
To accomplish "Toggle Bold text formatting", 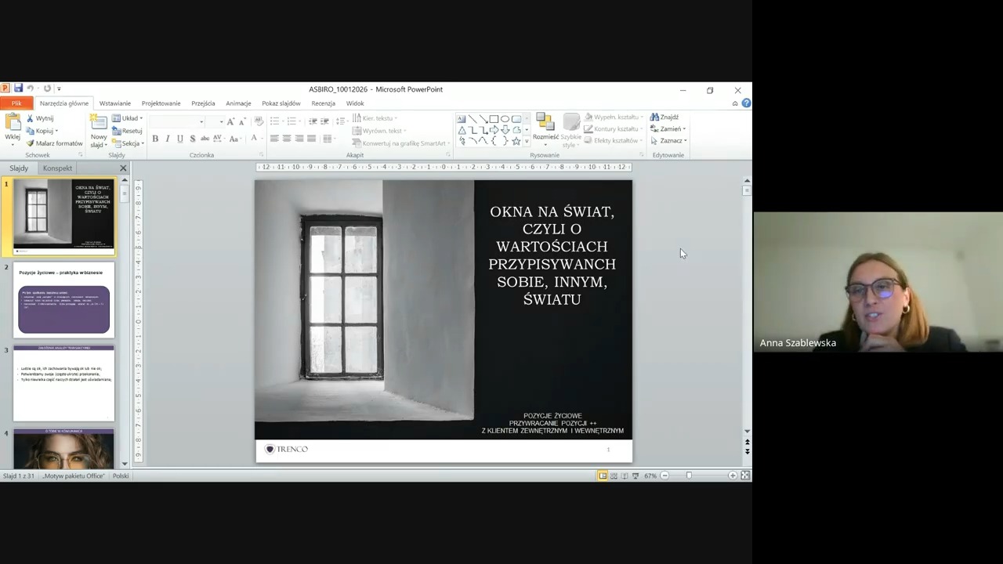I will pyautogui.click(x=155, y=139).
